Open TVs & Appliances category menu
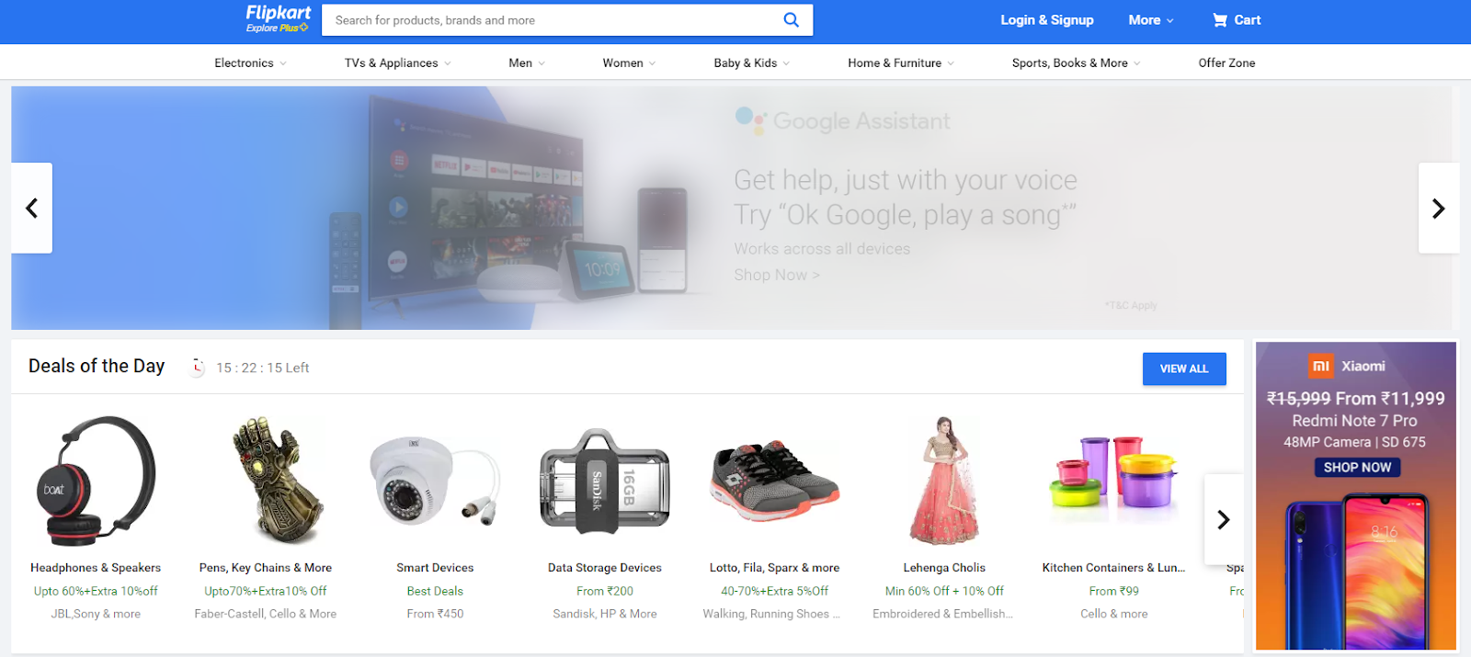The height and width of the screenshot is (657, 1471). pyautogui.click(x=397, y=62)
